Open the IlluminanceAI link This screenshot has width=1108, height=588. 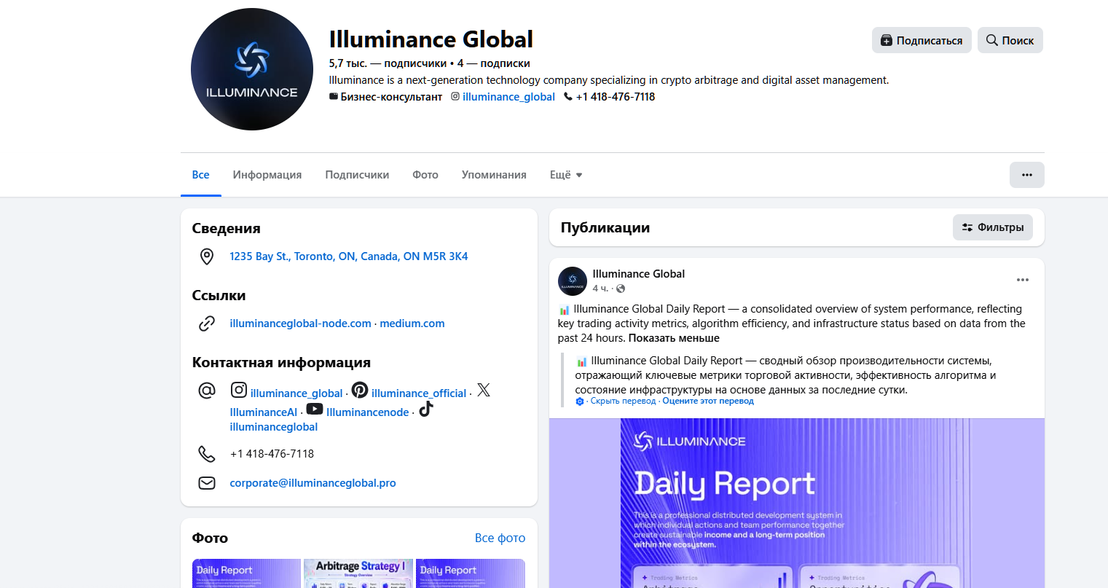pos(264,412)
